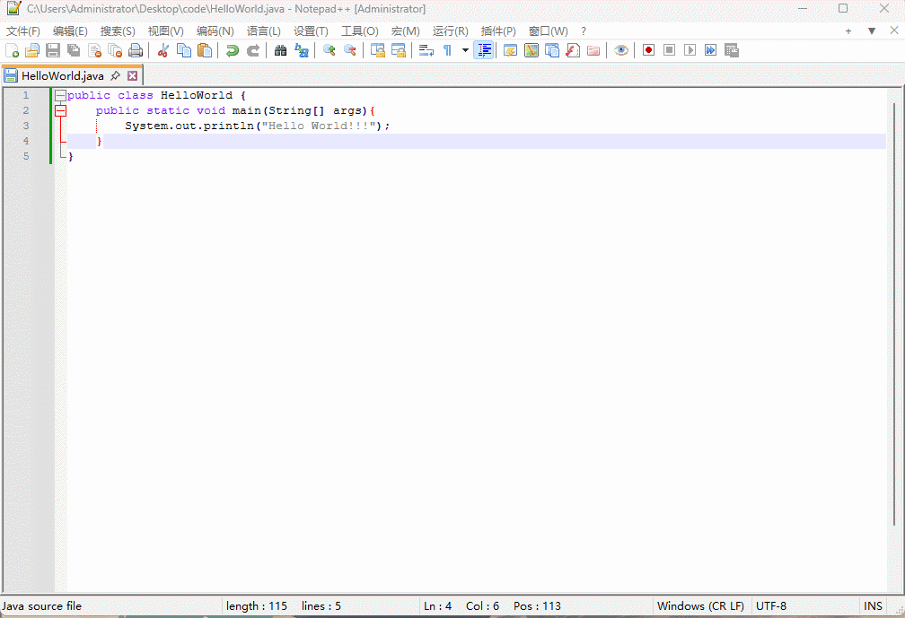Toggle word wrap in the toolbar
The height and width of the screenshot is (618, 905).
[426, 50]
